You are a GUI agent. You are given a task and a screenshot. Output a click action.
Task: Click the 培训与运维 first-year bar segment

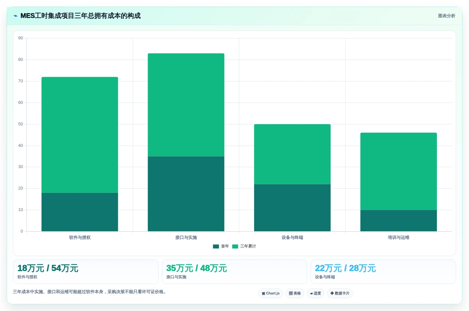[x=399, y=221]
